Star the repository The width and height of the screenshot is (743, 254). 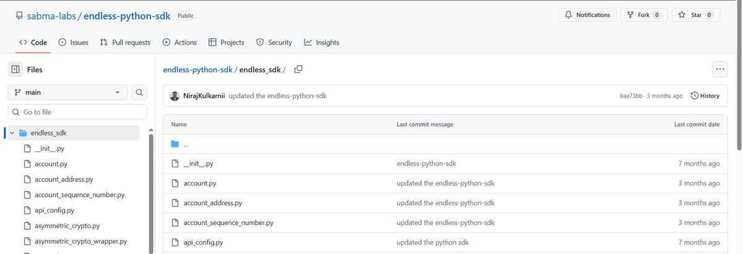(x=696, y=15)
